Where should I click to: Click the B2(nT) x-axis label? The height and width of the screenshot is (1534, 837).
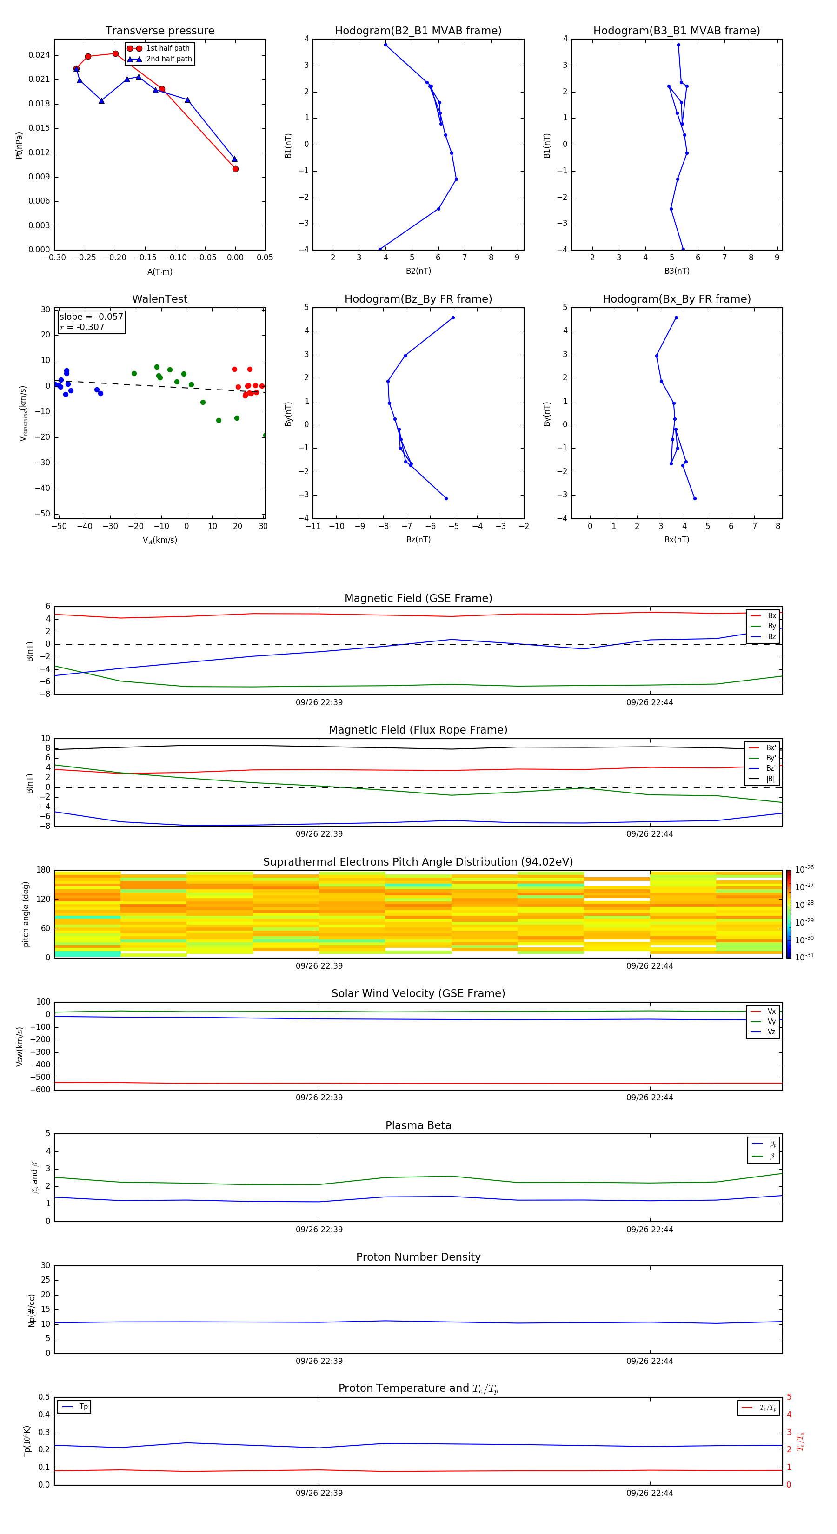pos(418,271)
